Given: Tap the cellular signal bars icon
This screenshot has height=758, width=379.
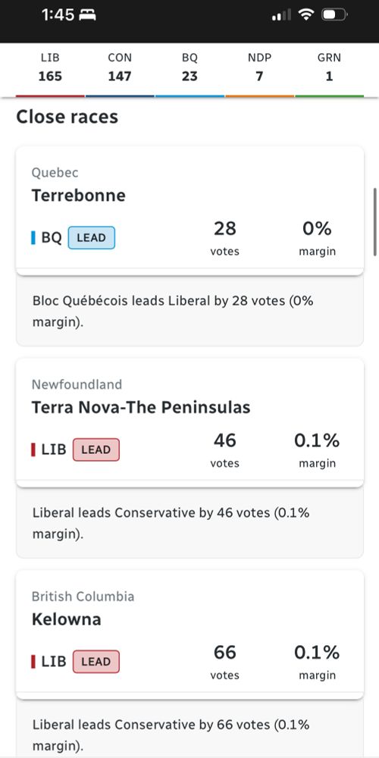Looking at the screenshot, I should click(281, 15).
